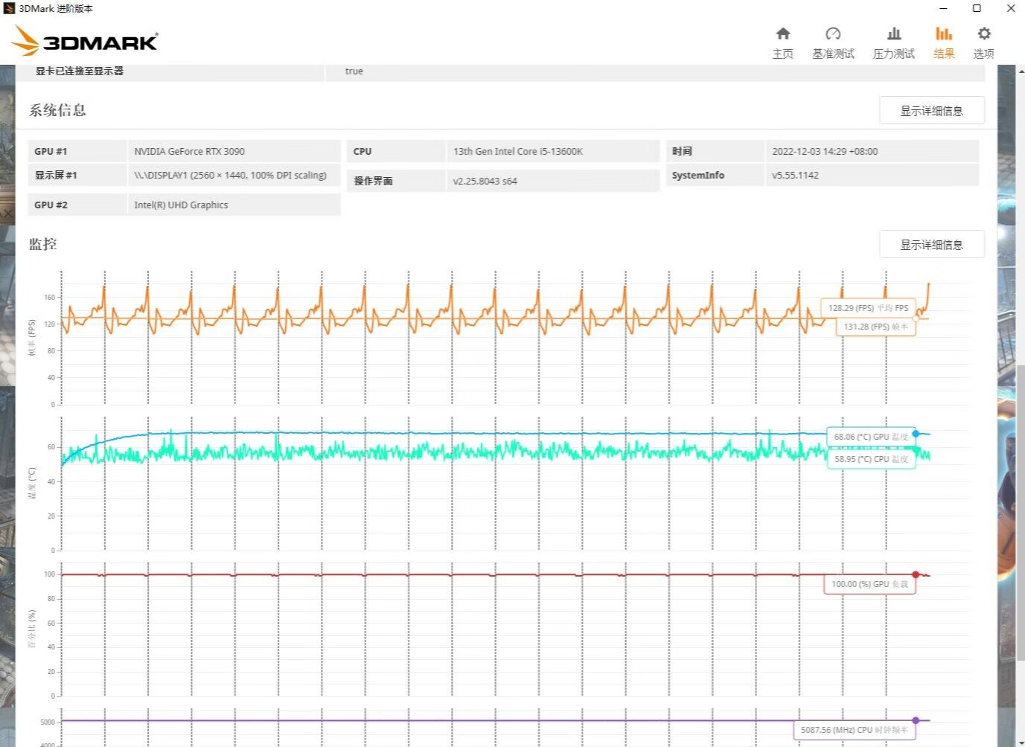Click the DISPLAY1 2560 × 1440 value

pos(230,175)
